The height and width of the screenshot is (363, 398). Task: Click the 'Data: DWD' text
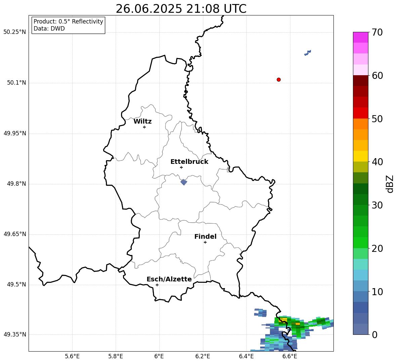coord(49,29)
